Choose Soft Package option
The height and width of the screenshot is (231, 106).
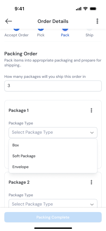[53, 156]
